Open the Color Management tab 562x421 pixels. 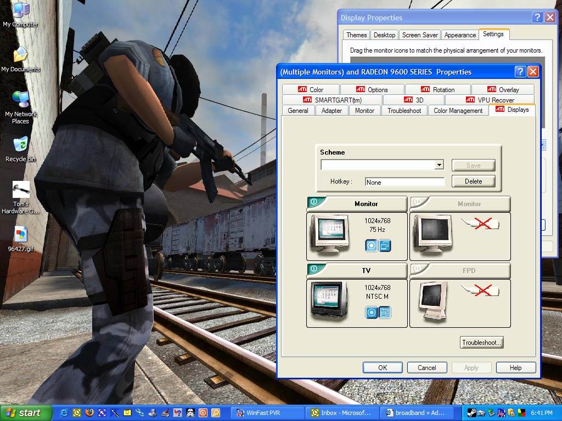click(458, 111)
